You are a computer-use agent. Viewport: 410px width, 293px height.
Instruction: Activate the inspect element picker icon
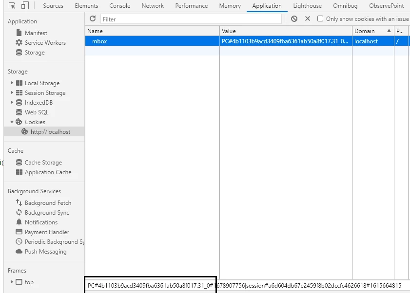tap(12, 5)
